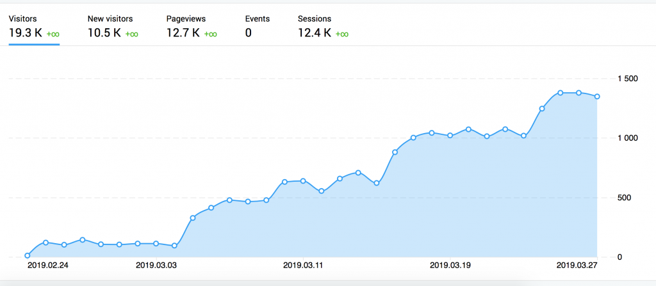Click the 2019.03.11 axis date label
Image resolution: width=656 pixels, height=286 pixels.
coord(303,265)
